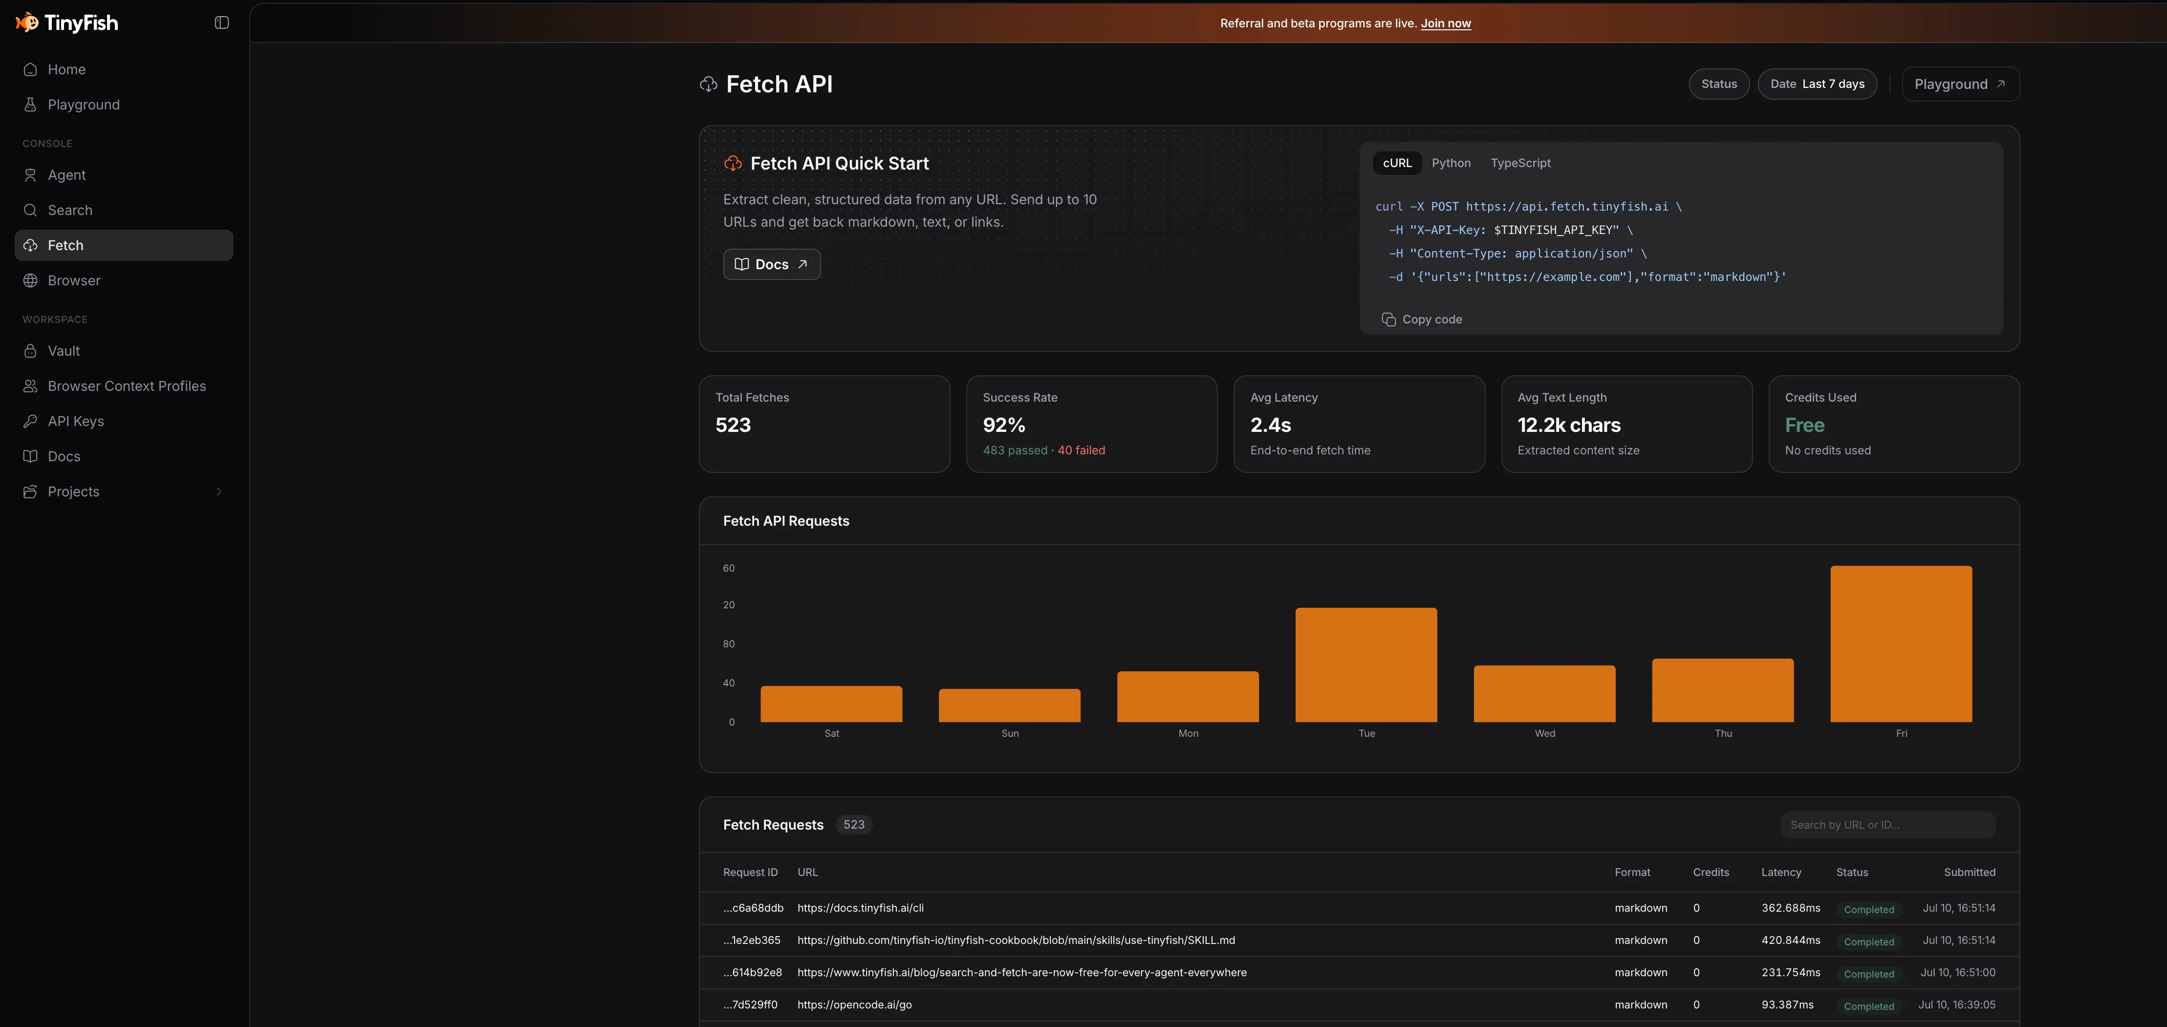Viewport: 2167px width, 1027px height.
Task: Click the Tuesday bar in the chart
Action: click(1366, 664)
